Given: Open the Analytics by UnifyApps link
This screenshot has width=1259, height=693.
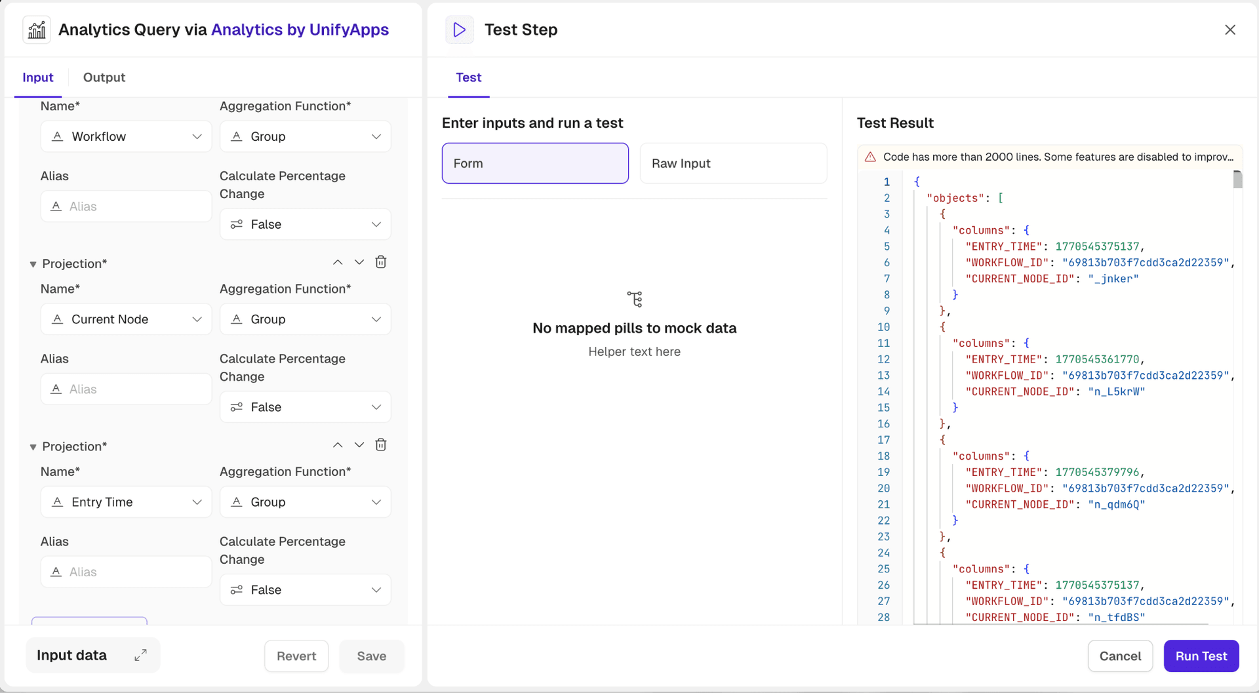Looking at the screenshot, I should 300,30.
